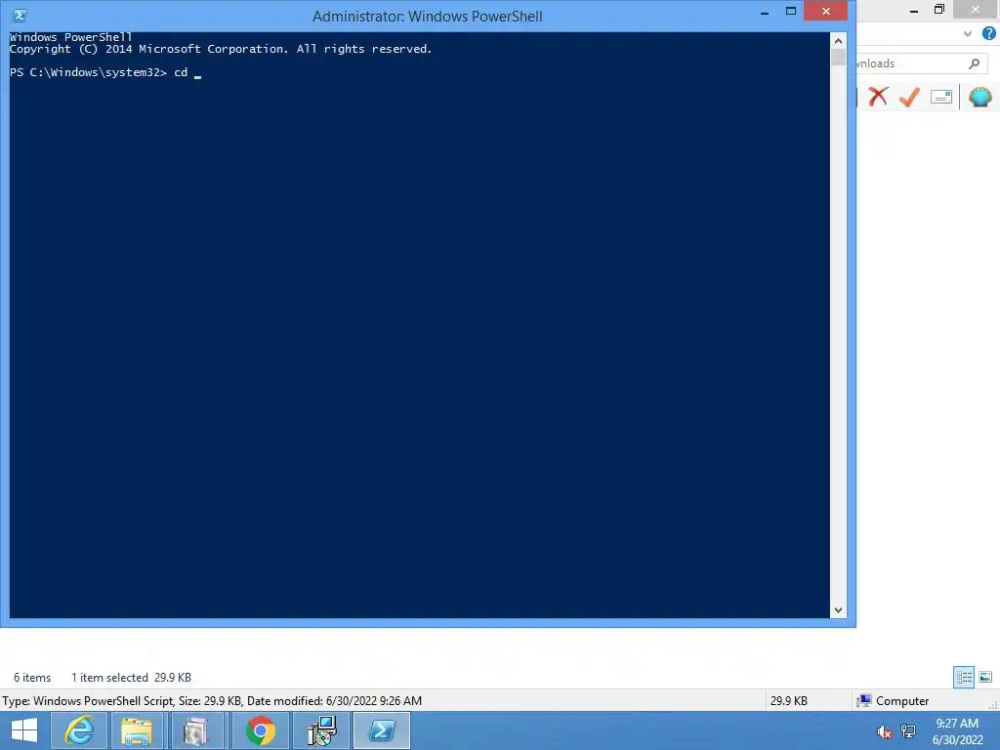Minimize the PowerShell window
The height and width of the screenshot is (750, 1000).
(x=765, y=12)
